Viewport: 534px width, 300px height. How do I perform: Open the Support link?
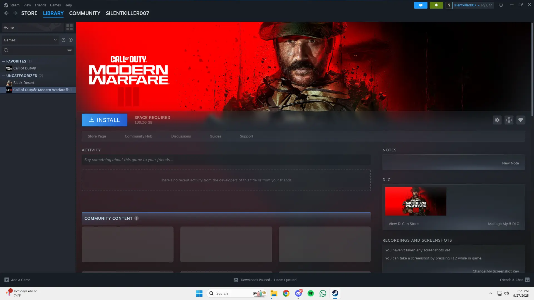pyautogui.click(x=246, y=136)
